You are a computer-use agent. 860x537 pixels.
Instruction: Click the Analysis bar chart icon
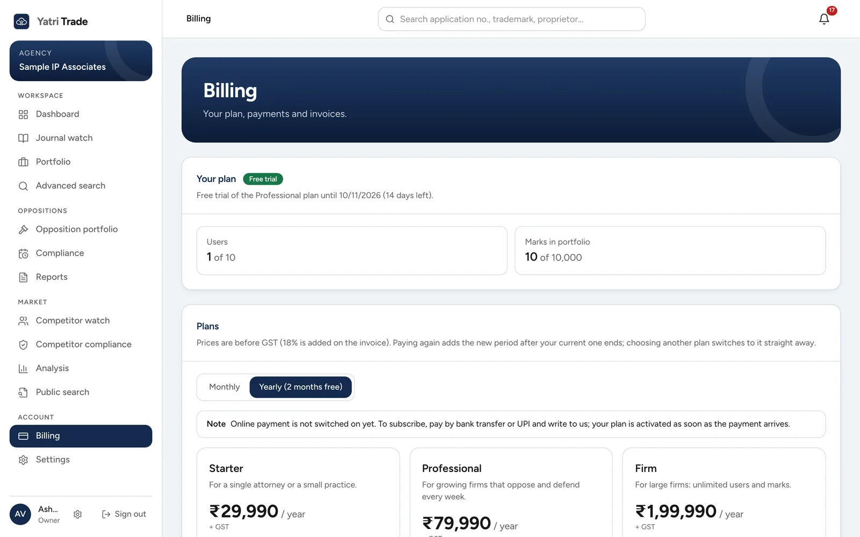pos(23,368)
